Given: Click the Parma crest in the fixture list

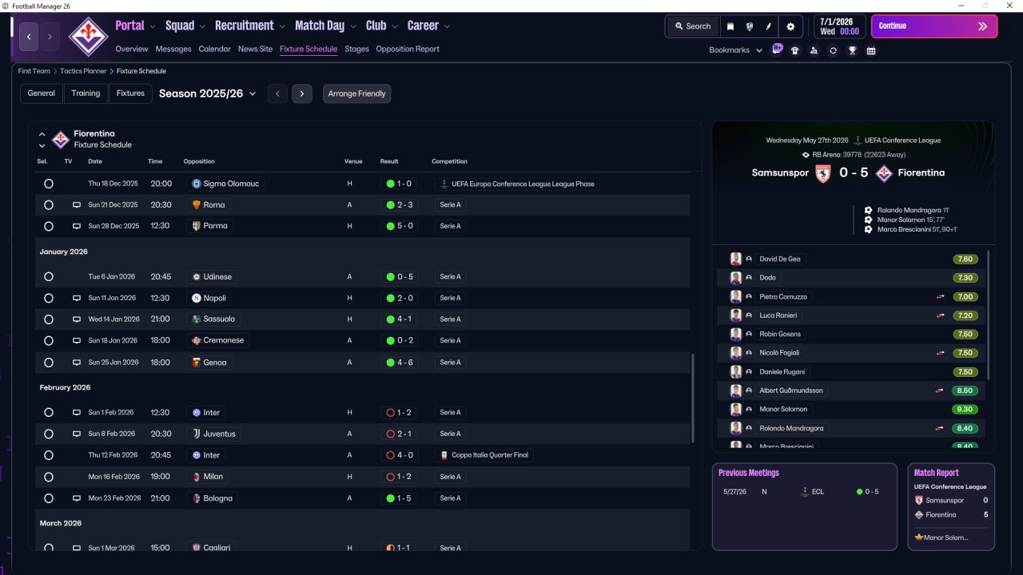Looking at the screenshot, I should click(197, 226).
